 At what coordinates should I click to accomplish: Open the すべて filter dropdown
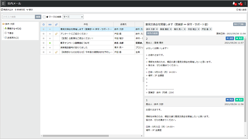[x=73, y=17]
